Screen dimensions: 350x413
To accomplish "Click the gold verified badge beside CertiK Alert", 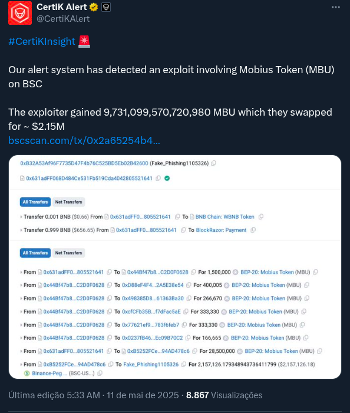I will tap(94, 7).
